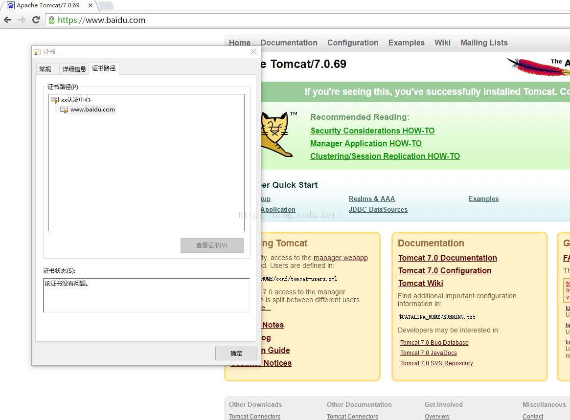Click $CATALINA_HOME/RUNNING.txt text
570x420 pixels.
click(x=437, y=317)
